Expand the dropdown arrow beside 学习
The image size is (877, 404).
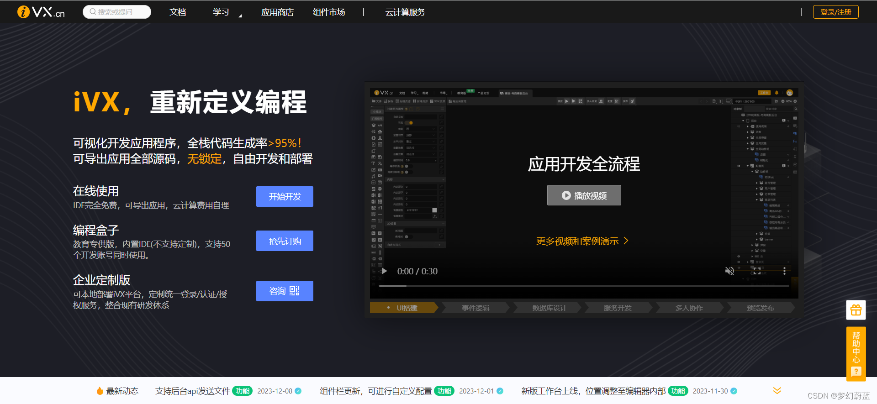(x=240, y=16)
